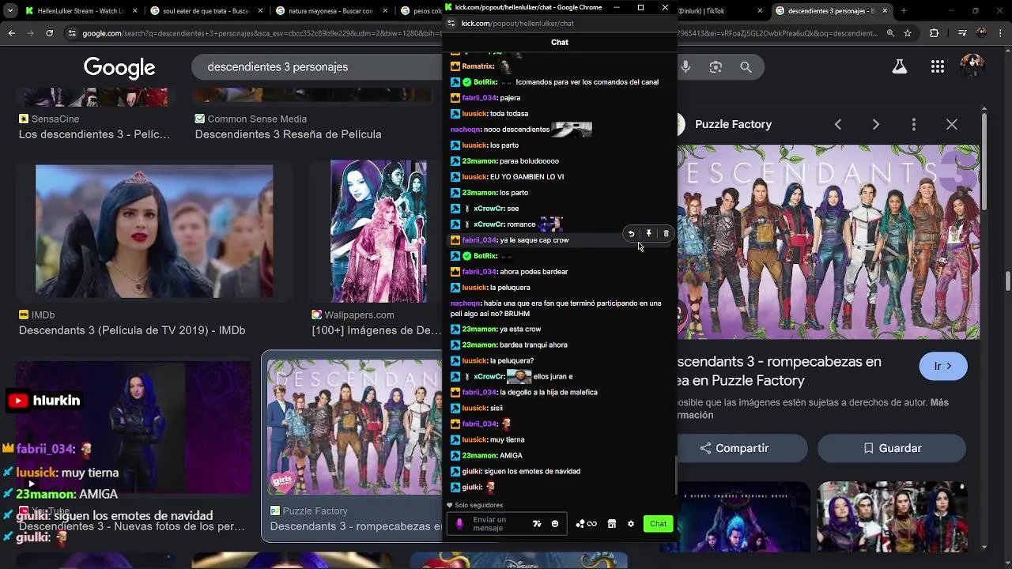
Task: Click username 'nachoqn' beside 'nooo descendientes'
Action: click(466, 130)
